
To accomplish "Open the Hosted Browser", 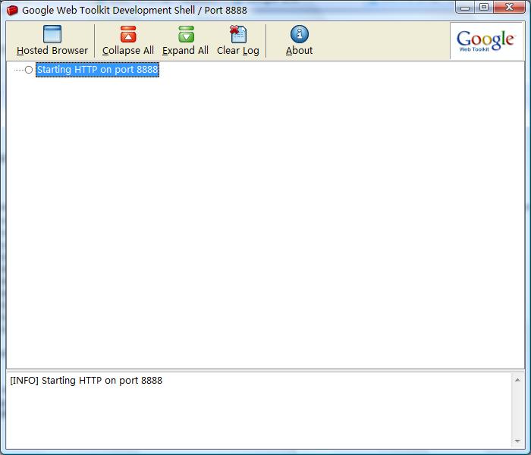I will 52,40.
